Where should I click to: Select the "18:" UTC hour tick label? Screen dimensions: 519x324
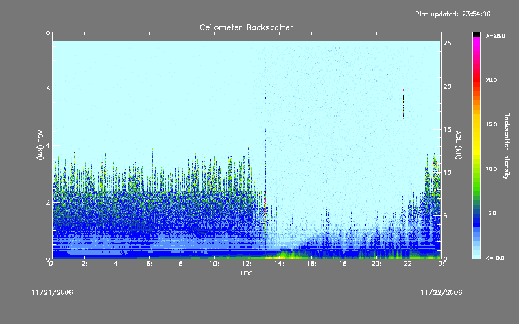pos(344,264)
